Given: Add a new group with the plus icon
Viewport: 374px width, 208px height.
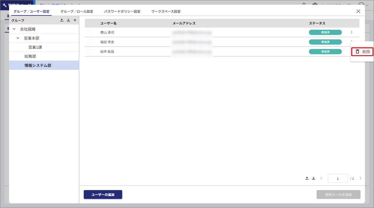Looking at the screenshot, I should click(x=75, y=20).
